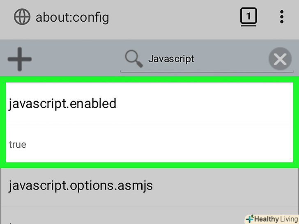Focus the Javascript search text field

197,59
